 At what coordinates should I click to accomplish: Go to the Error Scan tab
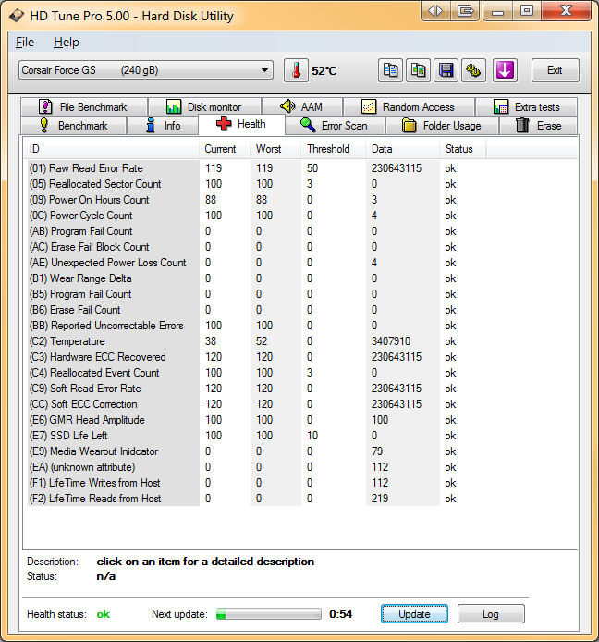(x=334, y=126)
